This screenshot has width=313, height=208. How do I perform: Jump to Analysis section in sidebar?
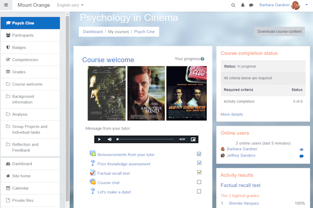(30, 114)
